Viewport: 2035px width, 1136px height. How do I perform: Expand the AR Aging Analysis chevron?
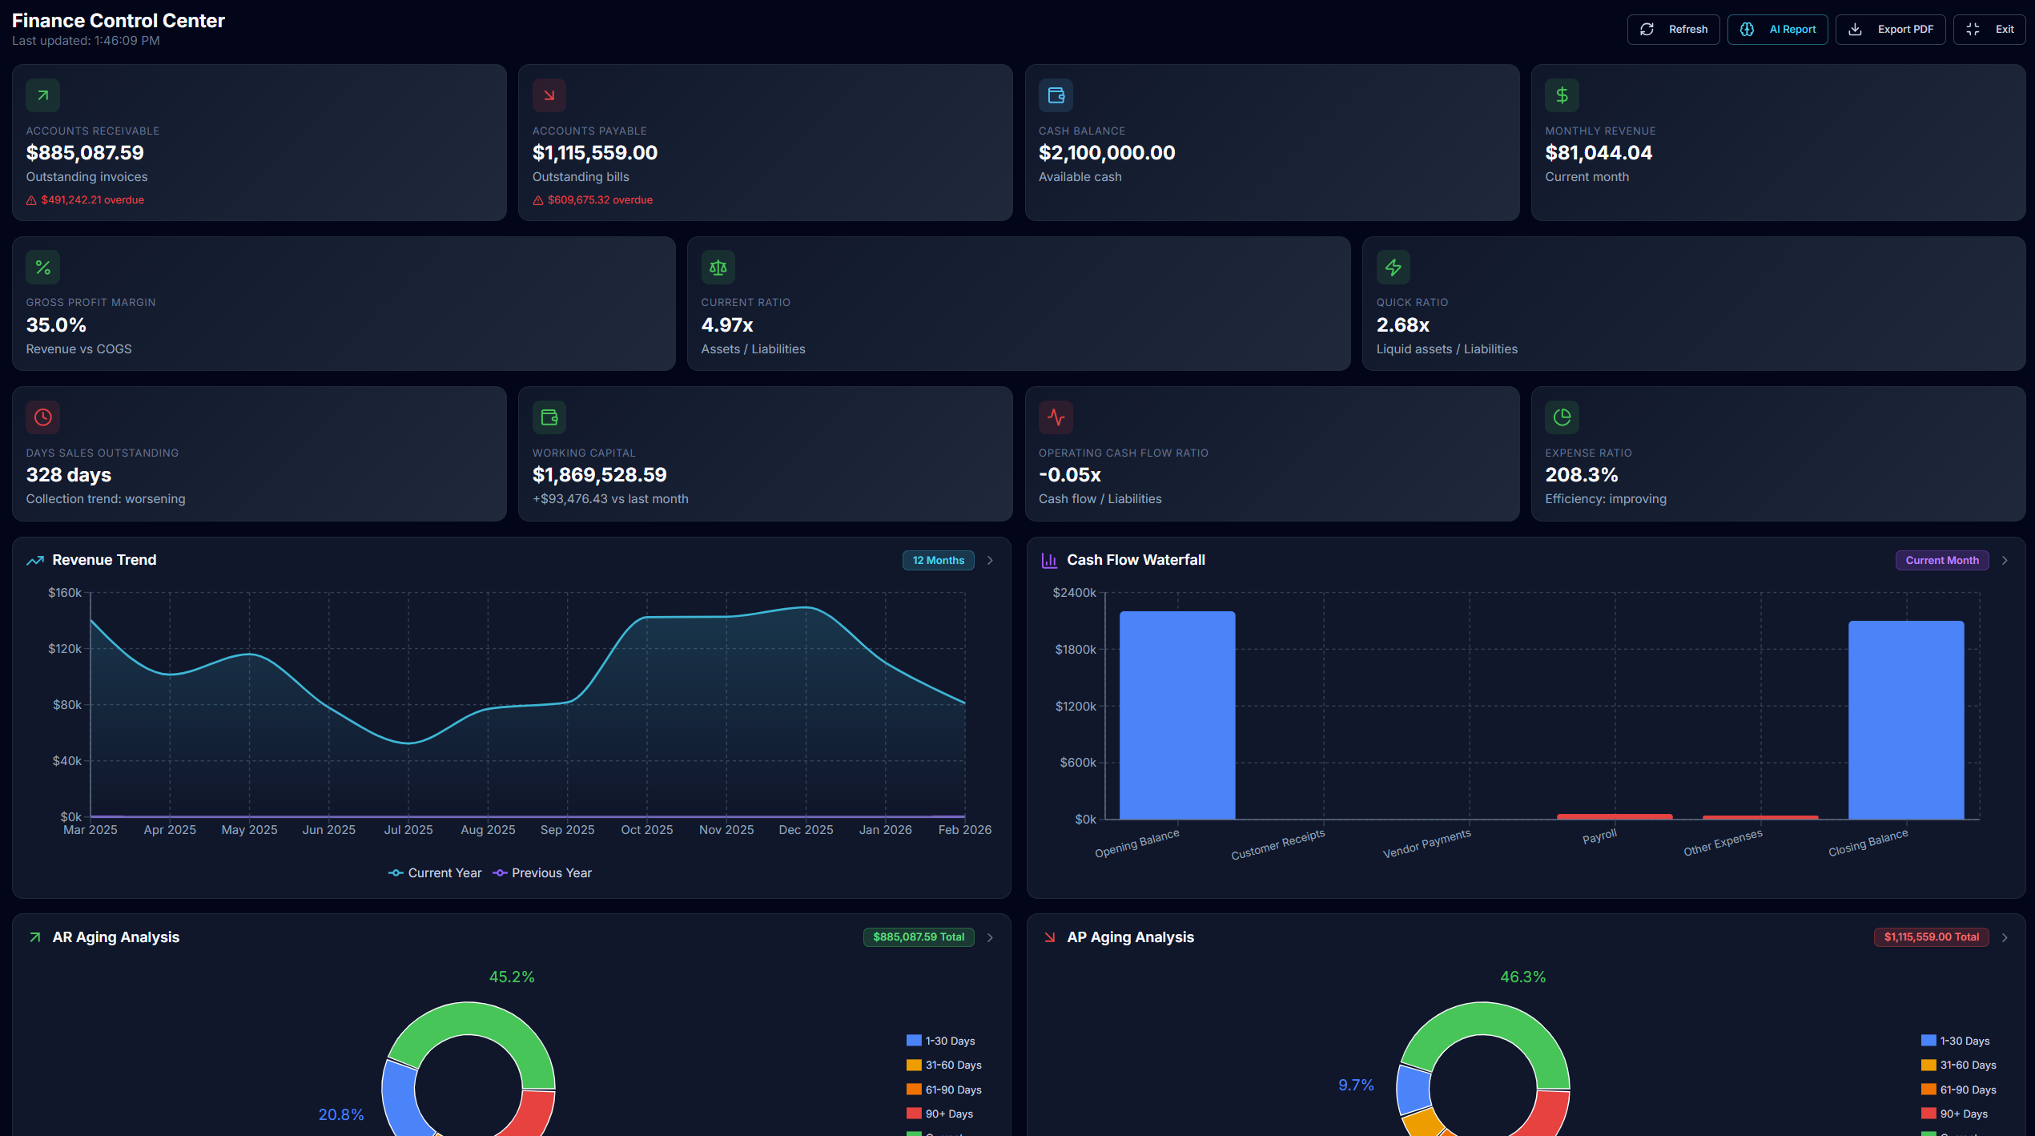[990, 937]
